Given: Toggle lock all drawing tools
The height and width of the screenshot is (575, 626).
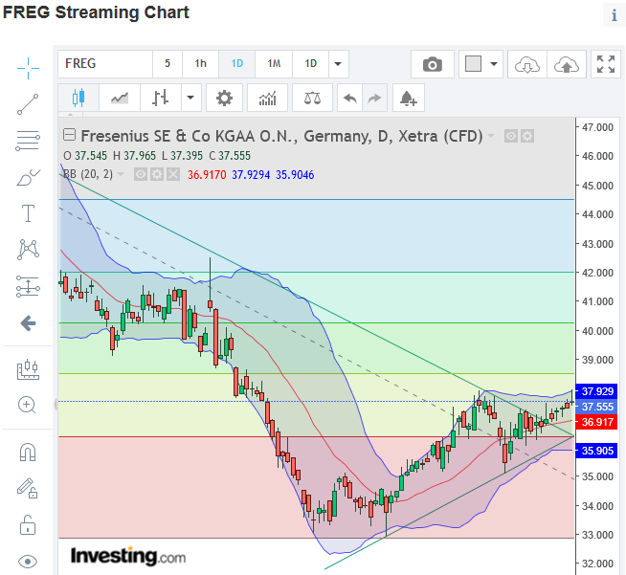Looking at the screenshot, I should pos(28,524).
